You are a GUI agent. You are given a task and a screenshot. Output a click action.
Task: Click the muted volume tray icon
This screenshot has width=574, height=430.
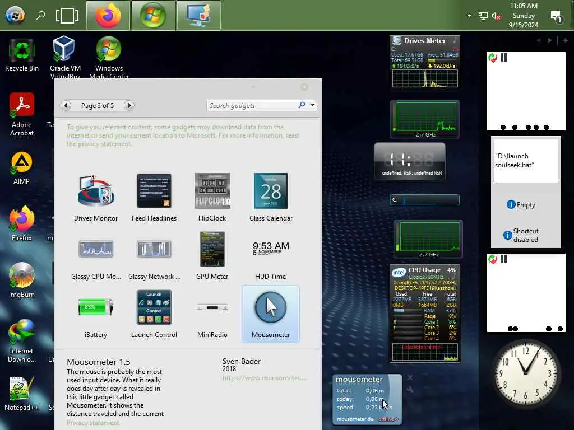(x=496, y=16)
